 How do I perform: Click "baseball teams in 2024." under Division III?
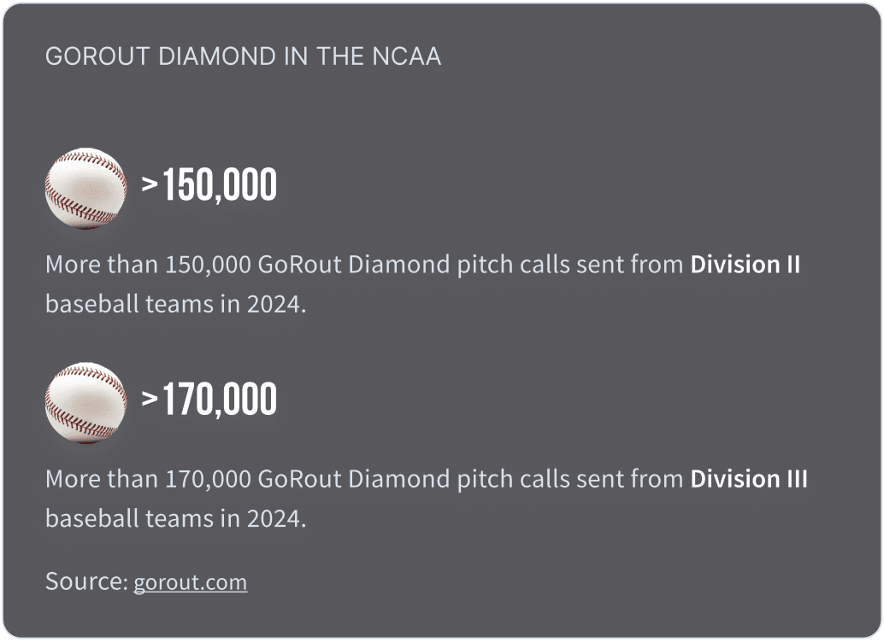(175, 518)
